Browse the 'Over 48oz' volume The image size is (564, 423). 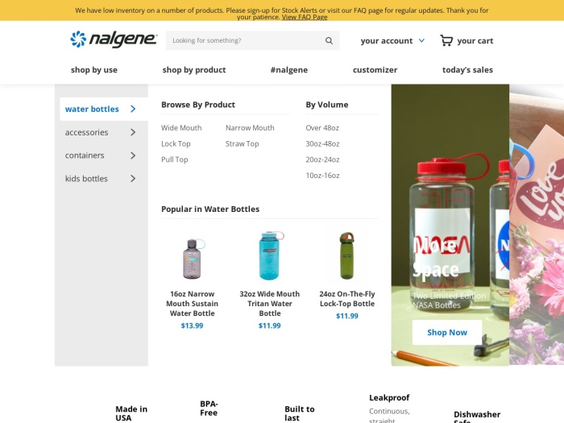322,127
